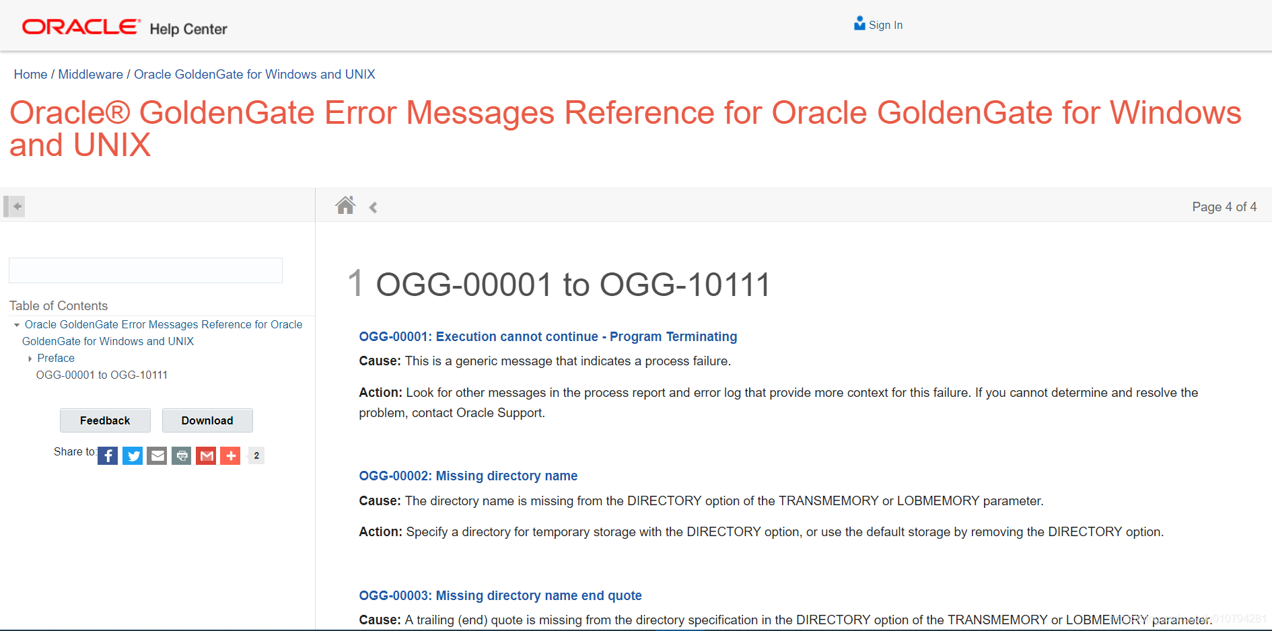This screenshot has height=631, width=1272.
Task: Go to Home breadcrumb
Action: tap(30, 74)
